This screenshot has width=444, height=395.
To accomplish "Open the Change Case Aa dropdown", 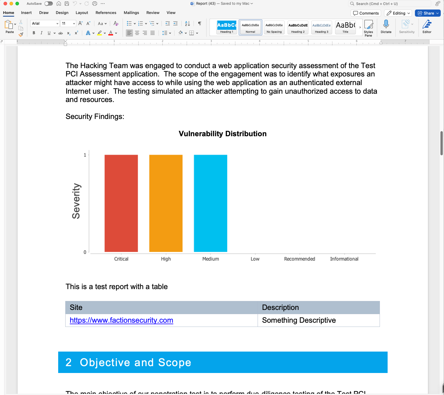I will [x=102, y=23].
